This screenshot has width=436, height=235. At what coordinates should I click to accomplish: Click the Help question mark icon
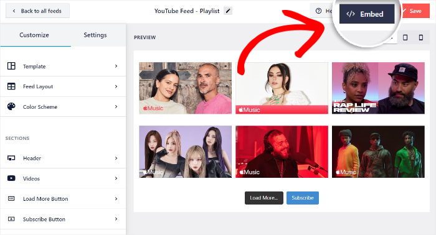[x=319, y=11]
